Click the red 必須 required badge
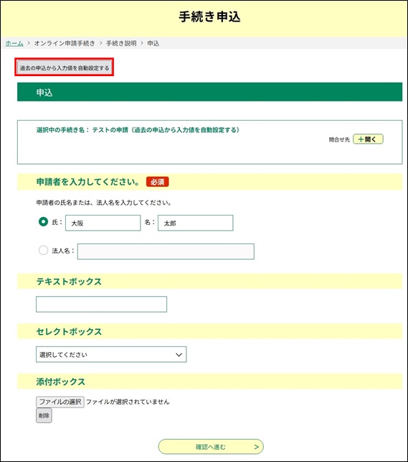This screenshot has width=408, height=462. (x=157, y=182)
